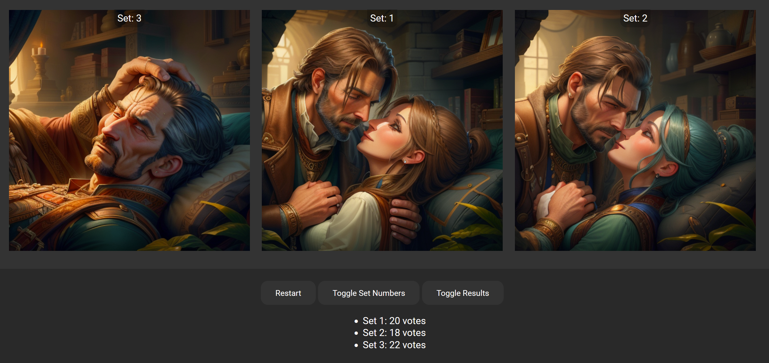Toggle Results visibility
The width and height of the screenshot is (769, 363).
[462, 293]
